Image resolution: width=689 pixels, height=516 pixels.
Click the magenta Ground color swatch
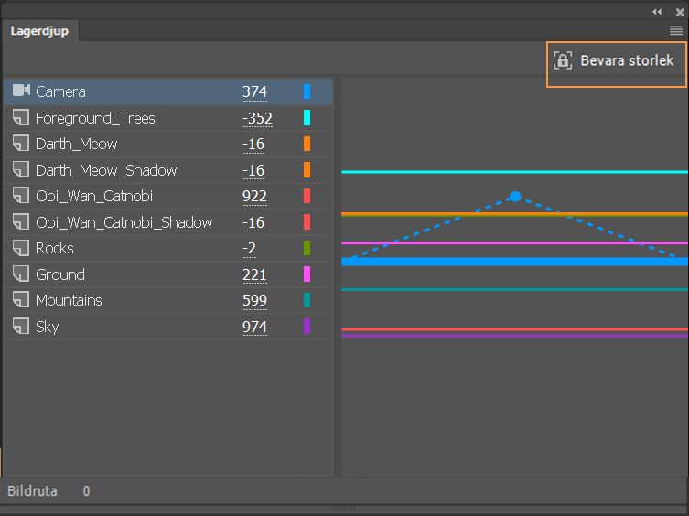tap(307, 274)
